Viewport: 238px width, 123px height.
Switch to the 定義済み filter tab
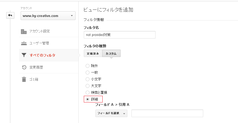click(x=93, y=53)
